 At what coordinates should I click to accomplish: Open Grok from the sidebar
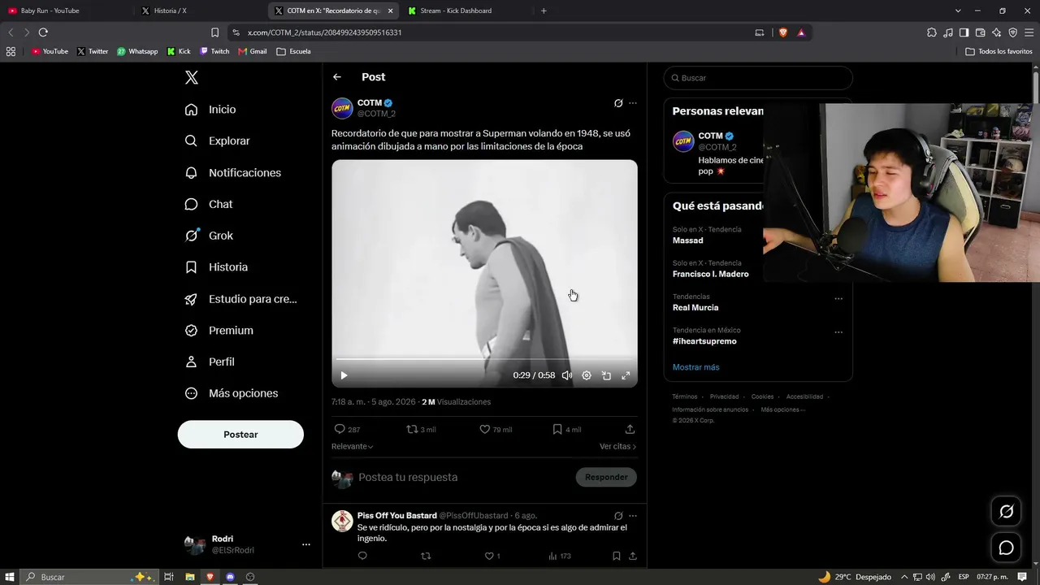click(x=209, y=236)
